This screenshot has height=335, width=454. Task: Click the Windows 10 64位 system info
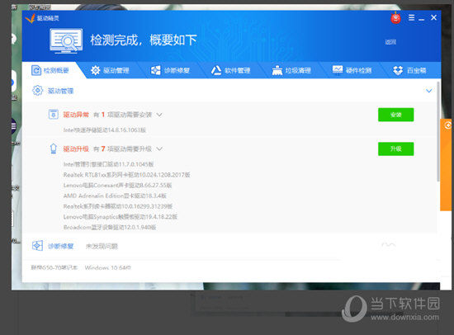click(107, 268)
